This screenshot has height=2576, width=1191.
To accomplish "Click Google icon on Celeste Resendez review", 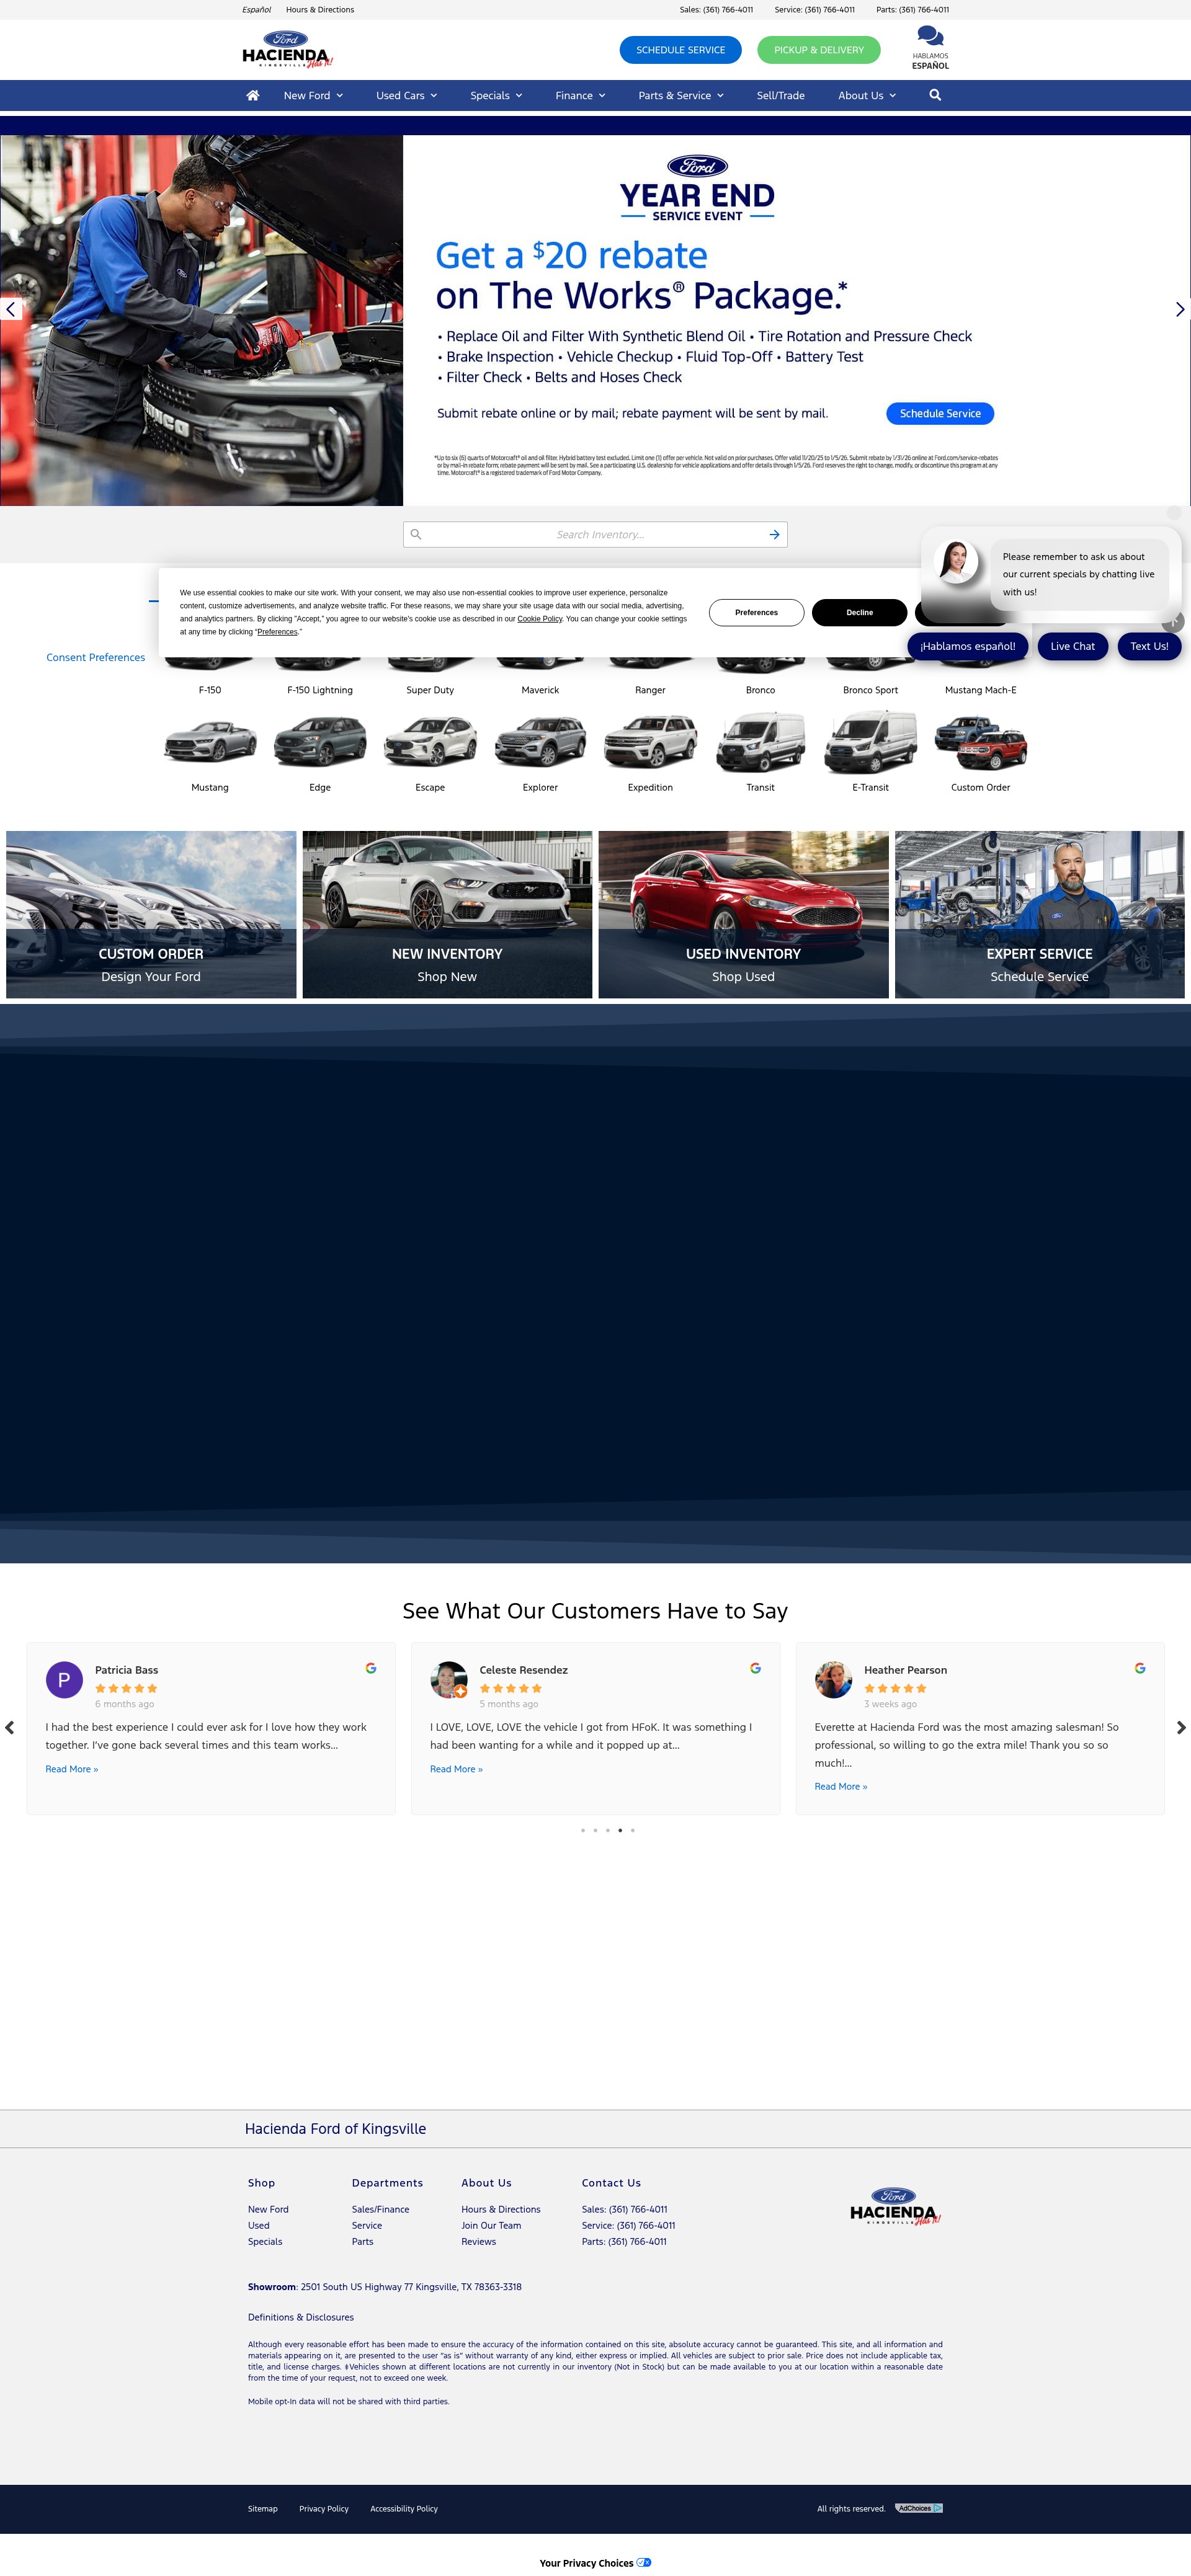I will tap(755, 1668).
